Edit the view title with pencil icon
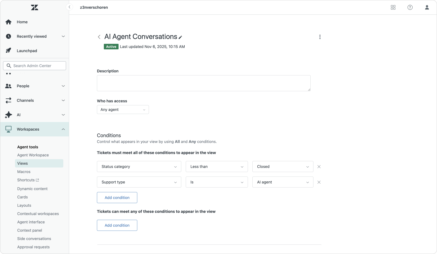 tap(180, 37)
